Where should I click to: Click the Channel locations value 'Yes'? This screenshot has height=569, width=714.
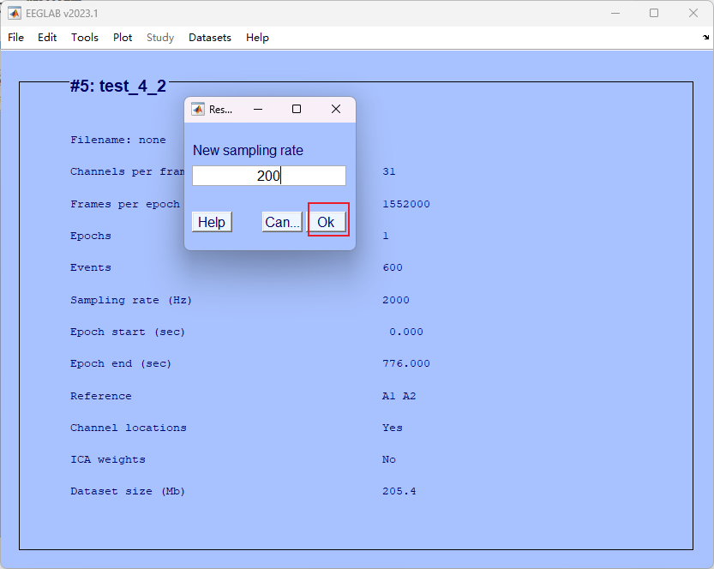pyautogui.click(x=393, y=428)
